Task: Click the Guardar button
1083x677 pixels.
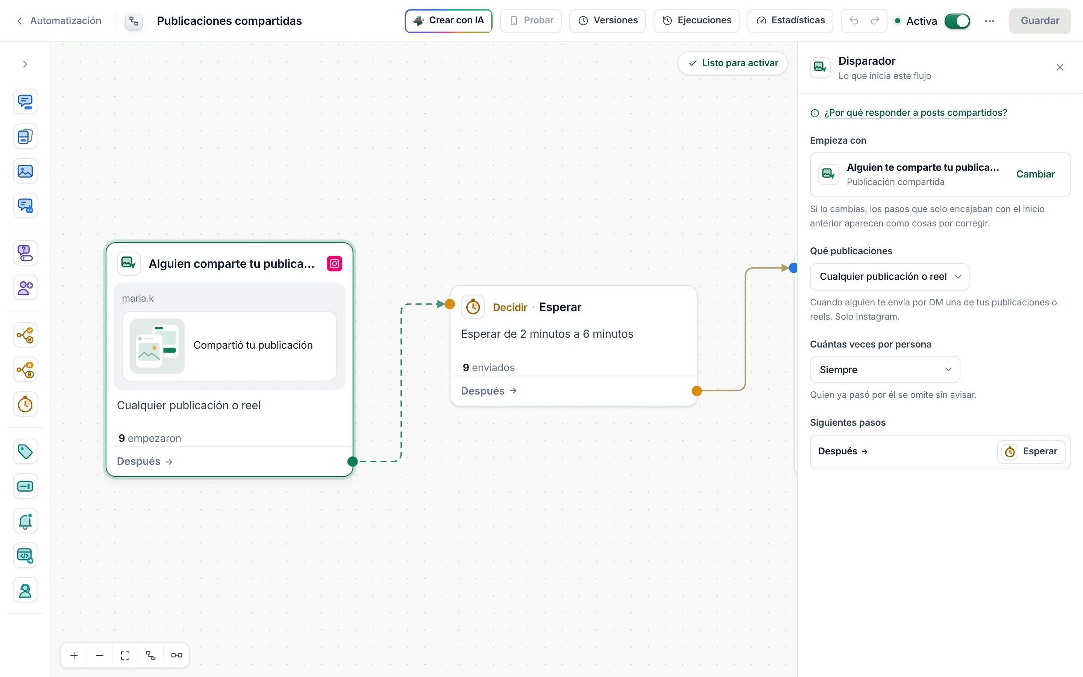Action: 1040,21
